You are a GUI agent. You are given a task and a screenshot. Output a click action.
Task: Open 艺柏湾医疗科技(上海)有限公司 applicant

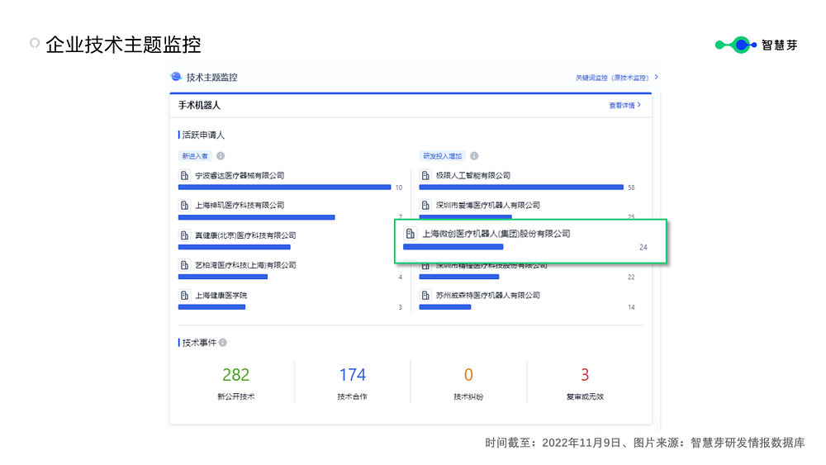245,265
